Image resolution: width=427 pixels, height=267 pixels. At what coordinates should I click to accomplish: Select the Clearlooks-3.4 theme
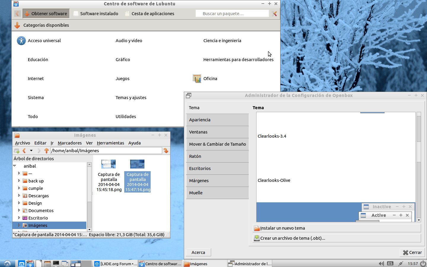pyautogui.click(x=272, y=136)
